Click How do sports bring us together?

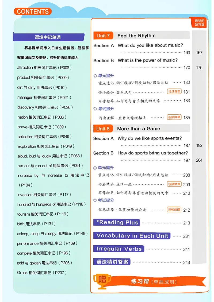(153, 153)
